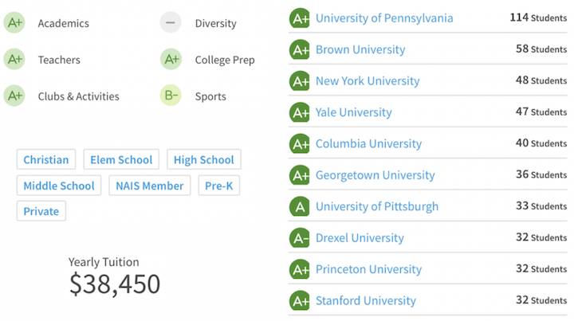574x321 pixels.
Task: Click the Pre-K tag
Action: click(219, 186)
